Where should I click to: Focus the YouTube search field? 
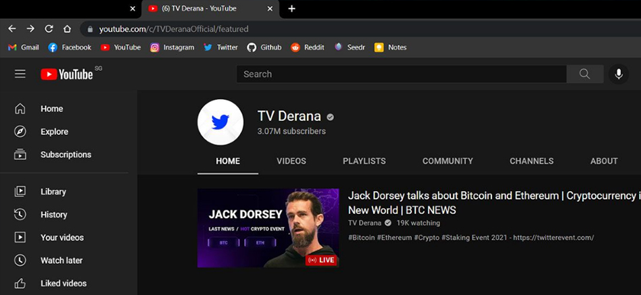tap(402, 74)
